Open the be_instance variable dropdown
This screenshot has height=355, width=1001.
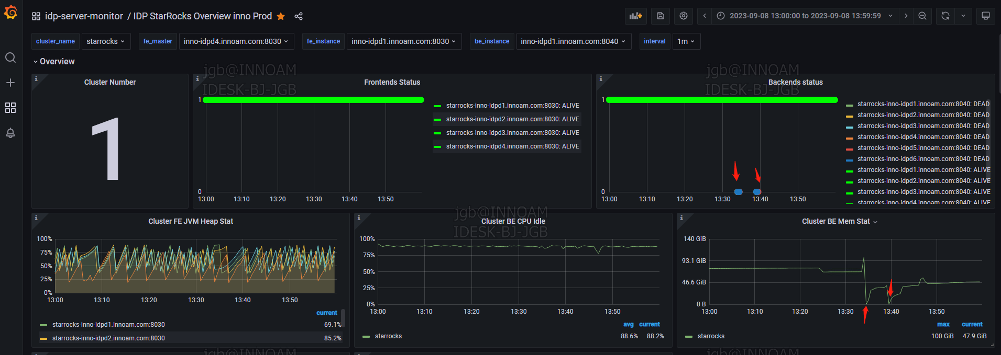(574, 41)
